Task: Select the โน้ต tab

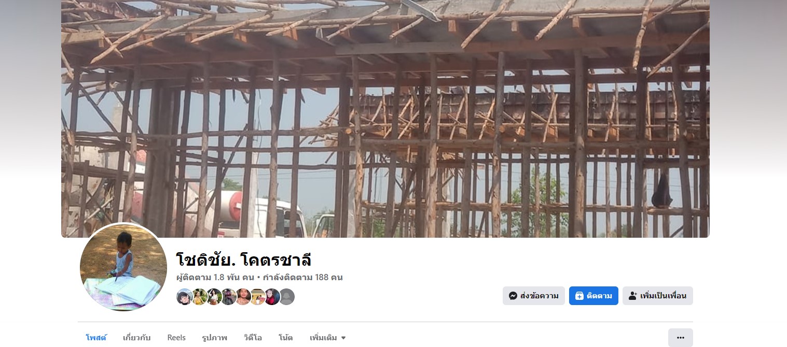Action: click(285, 338)
